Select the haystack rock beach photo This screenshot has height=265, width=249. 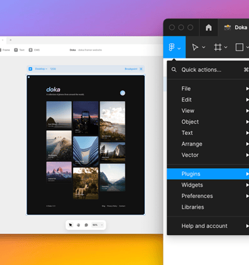pyautogui.click(x=59, y=115)
